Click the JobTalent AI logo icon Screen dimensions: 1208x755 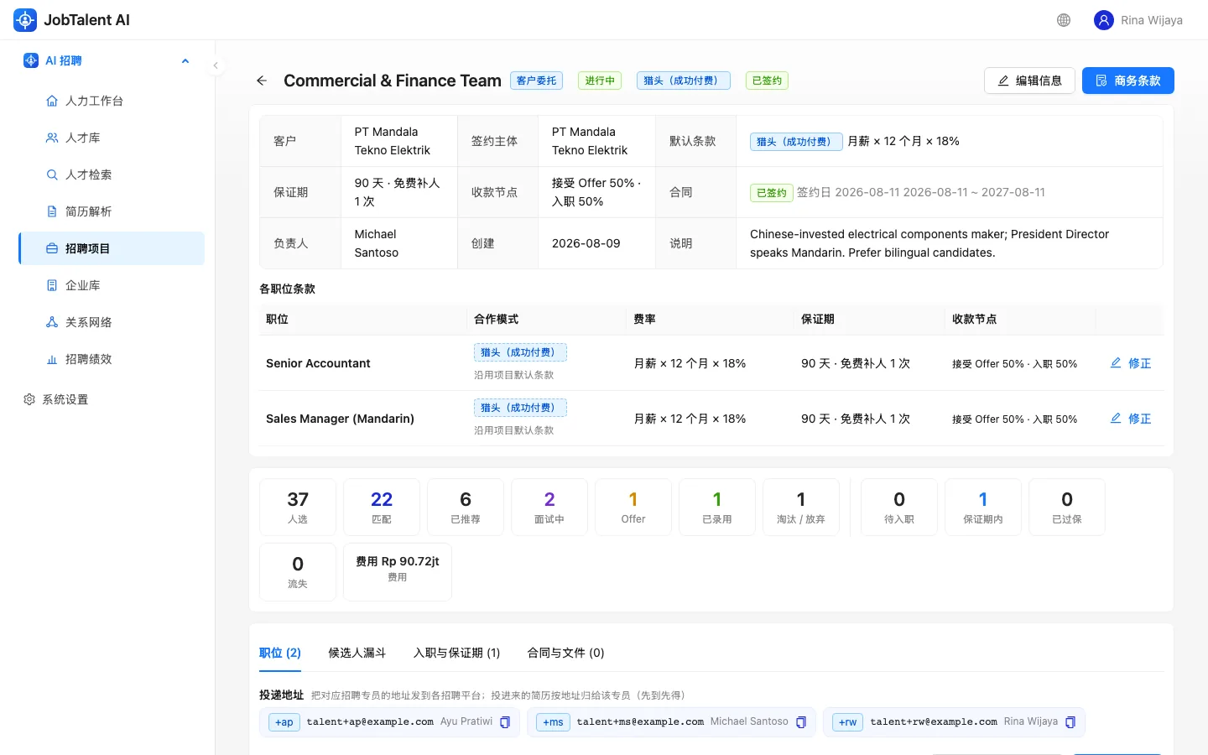pos(25,20)
